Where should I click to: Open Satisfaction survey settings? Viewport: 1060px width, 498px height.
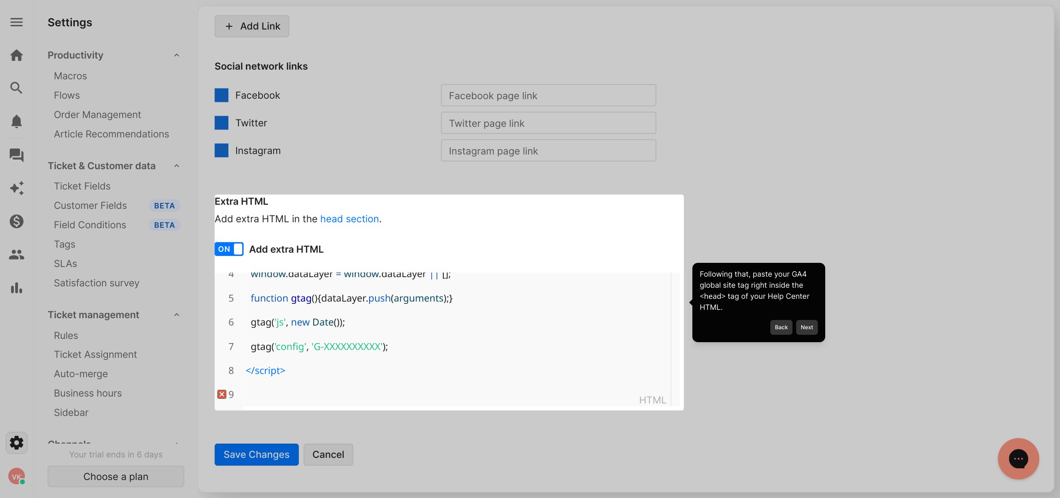coord(96,283)
